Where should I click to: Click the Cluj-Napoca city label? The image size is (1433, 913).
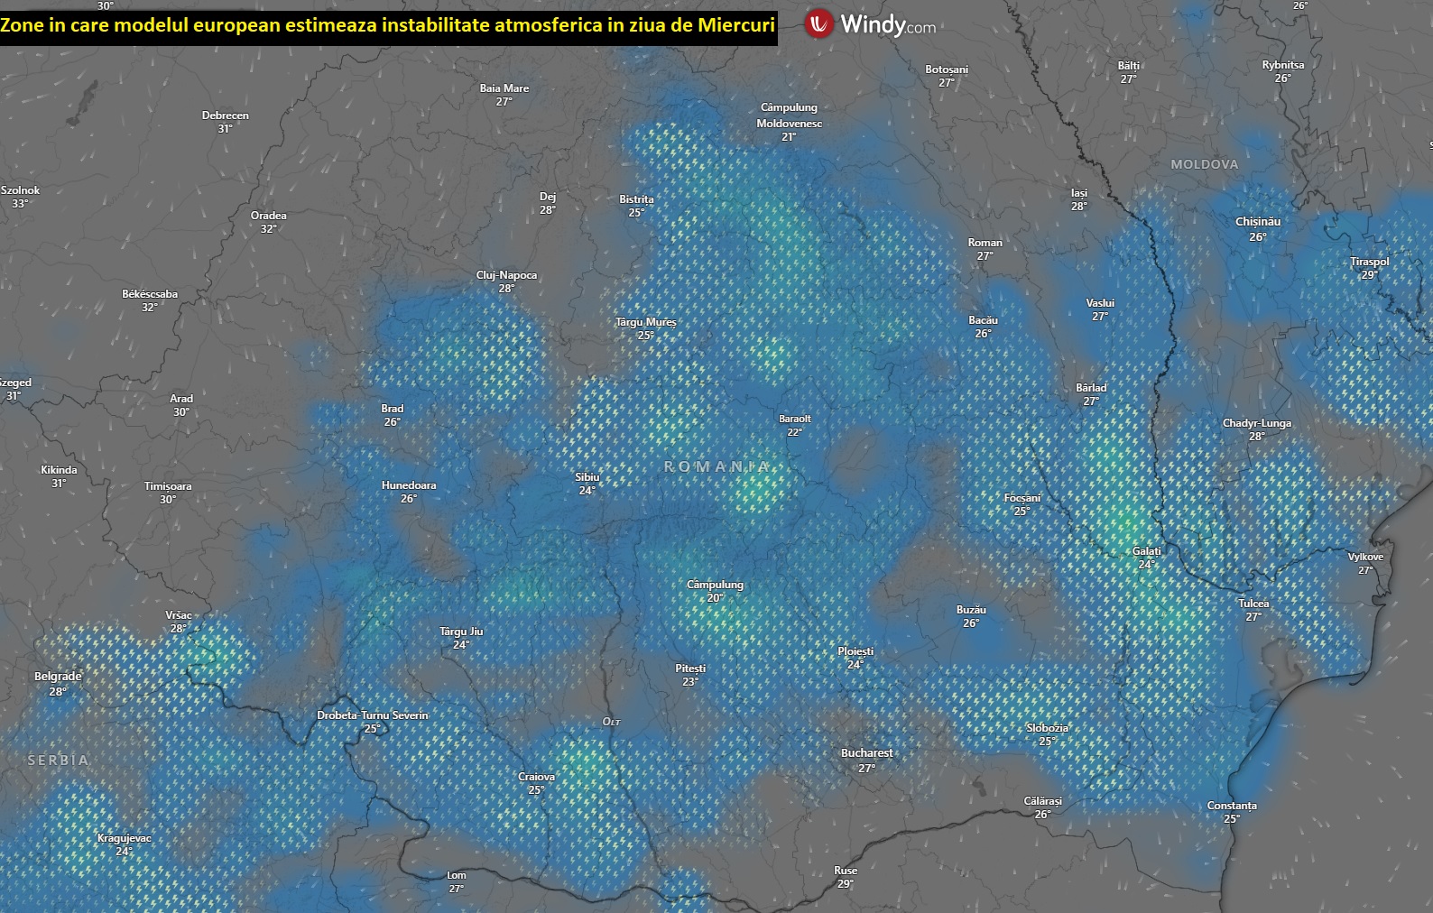(506, 275)
